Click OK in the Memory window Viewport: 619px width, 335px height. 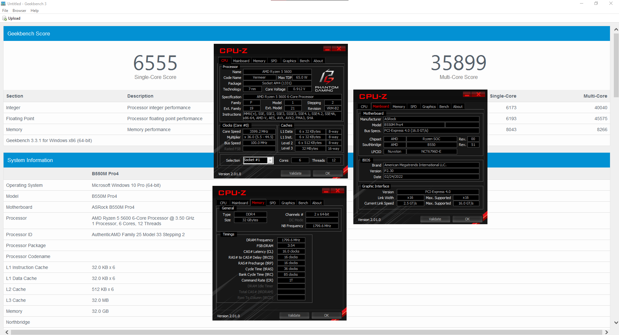coord(326,315)
